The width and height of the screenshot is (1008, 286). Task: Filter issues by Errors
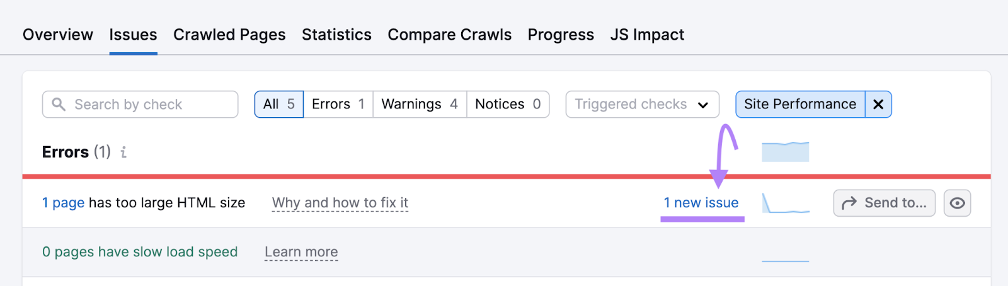[338, 105]
